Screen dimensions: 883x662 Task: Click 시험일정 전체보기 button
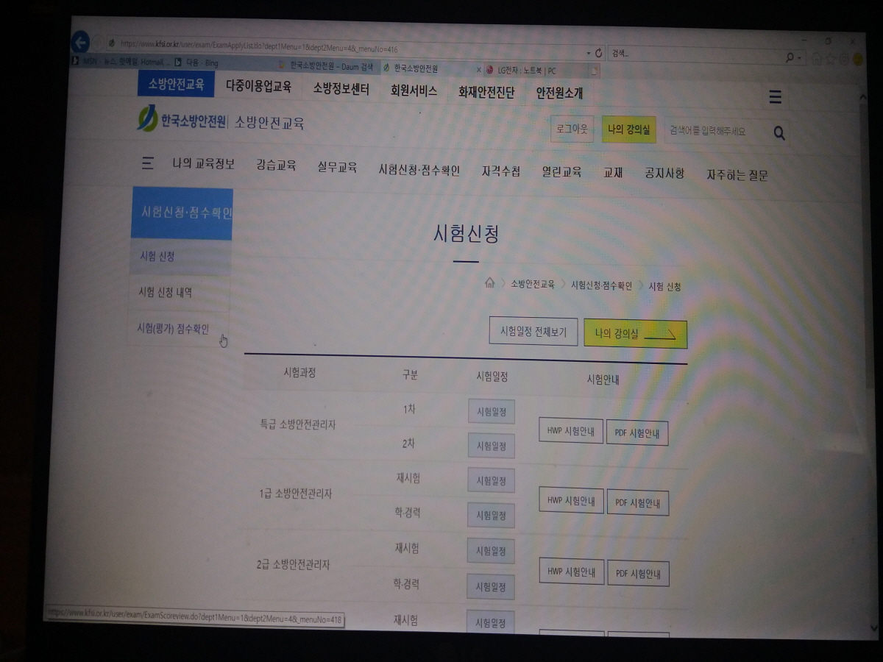coord(533,332)
